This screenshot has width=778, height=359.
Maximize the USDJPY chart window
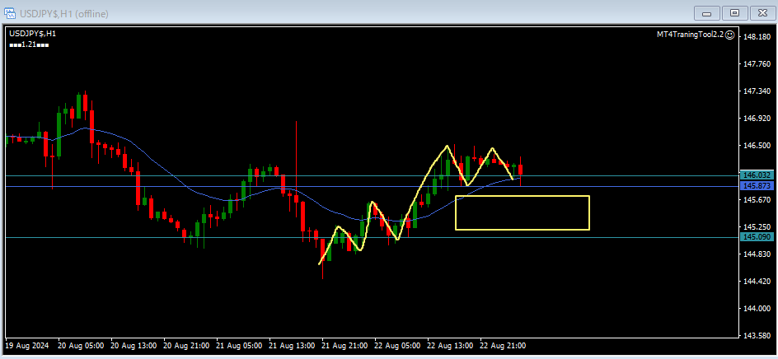734,13
